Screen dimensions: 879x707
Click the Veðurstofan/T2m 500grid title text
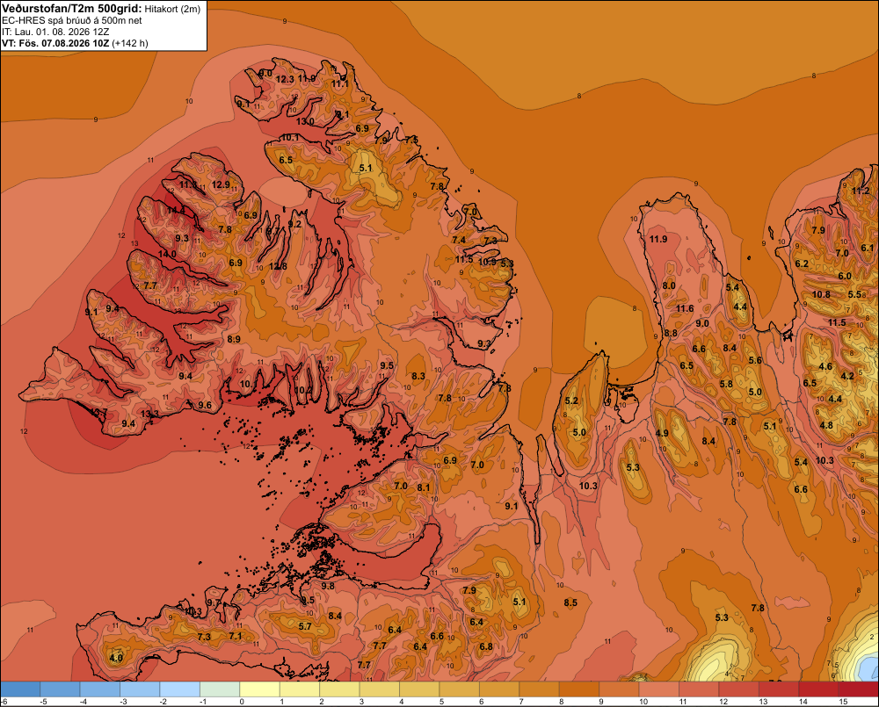point(72,9)
